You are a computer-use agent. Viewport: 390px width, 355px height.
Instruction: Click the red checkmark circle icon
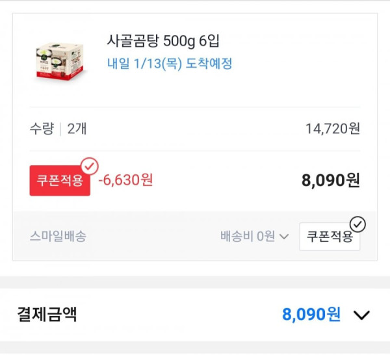[90, 166]
